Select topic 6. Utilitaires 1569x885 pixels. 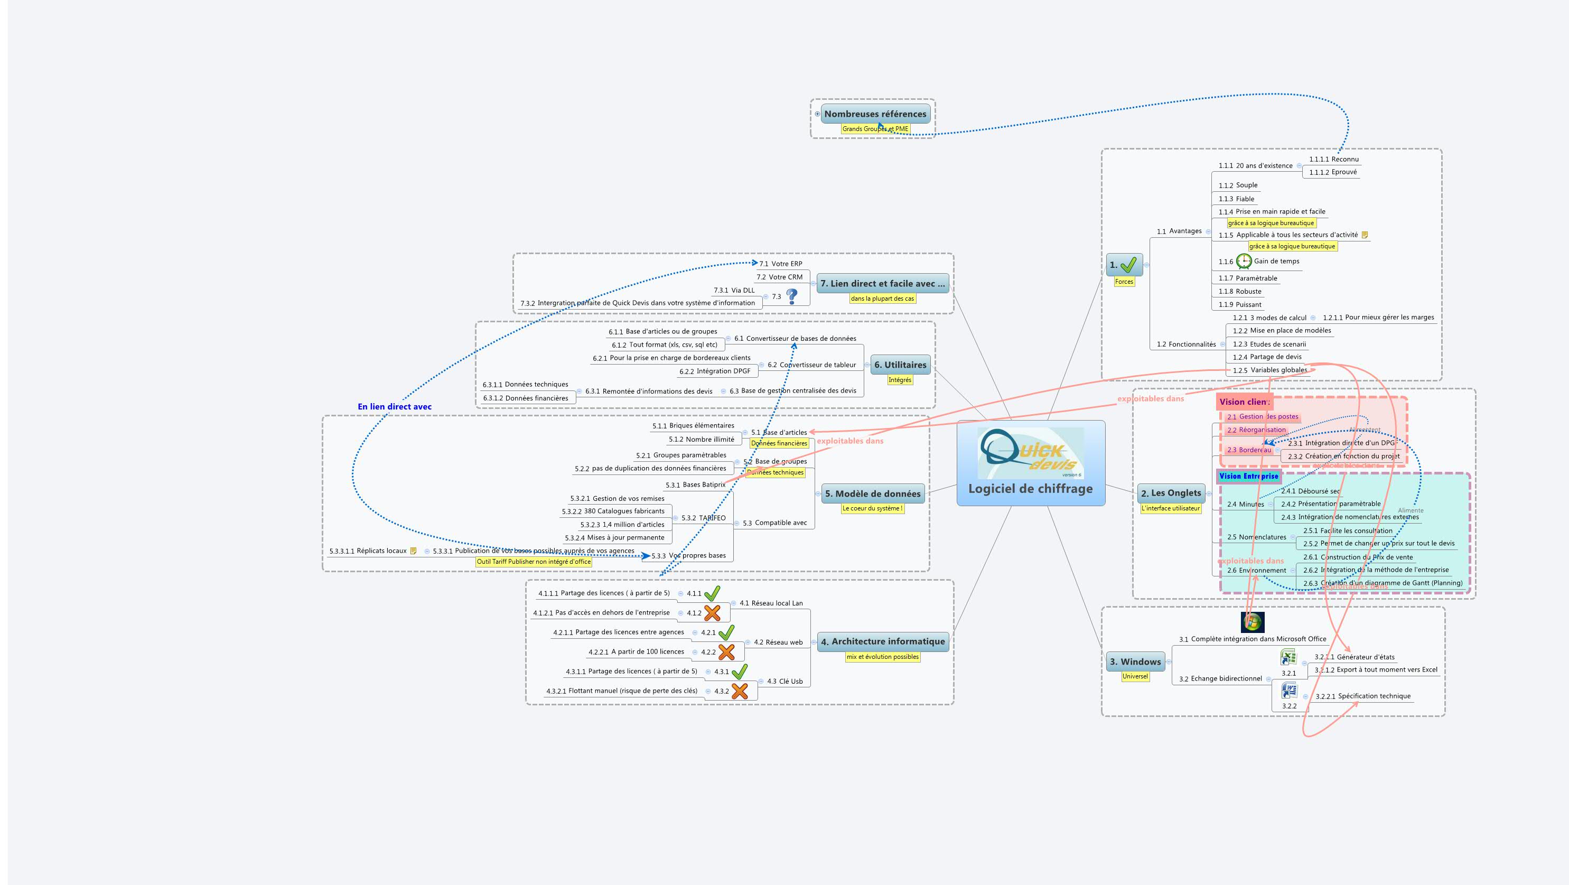tap(900, 365)
